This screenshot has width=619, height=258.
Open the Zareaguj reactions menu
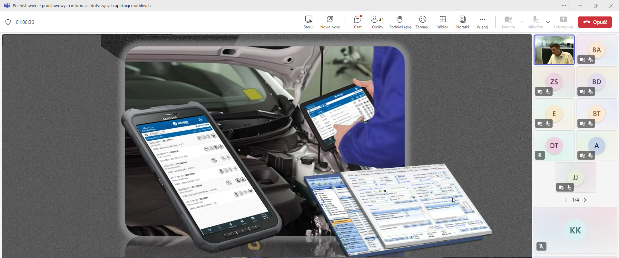[x=423, y=22]
